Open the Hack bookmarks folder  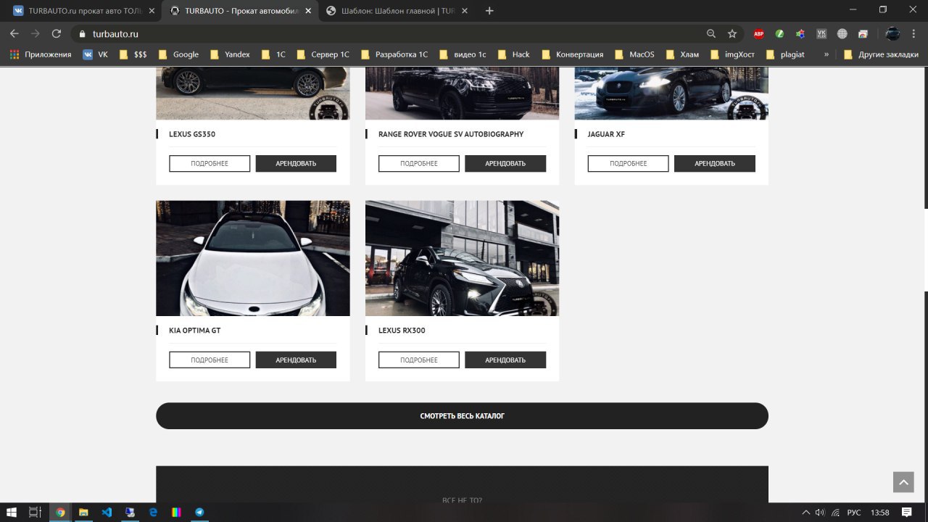point(513,54)
